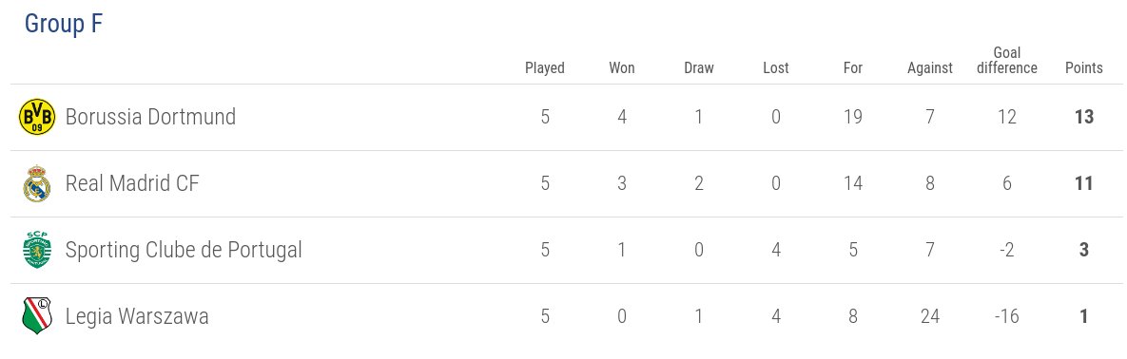Viewport: 1127px width, 359px height.
Task: Click the Real Madrid CF crest
Action: 37,184
